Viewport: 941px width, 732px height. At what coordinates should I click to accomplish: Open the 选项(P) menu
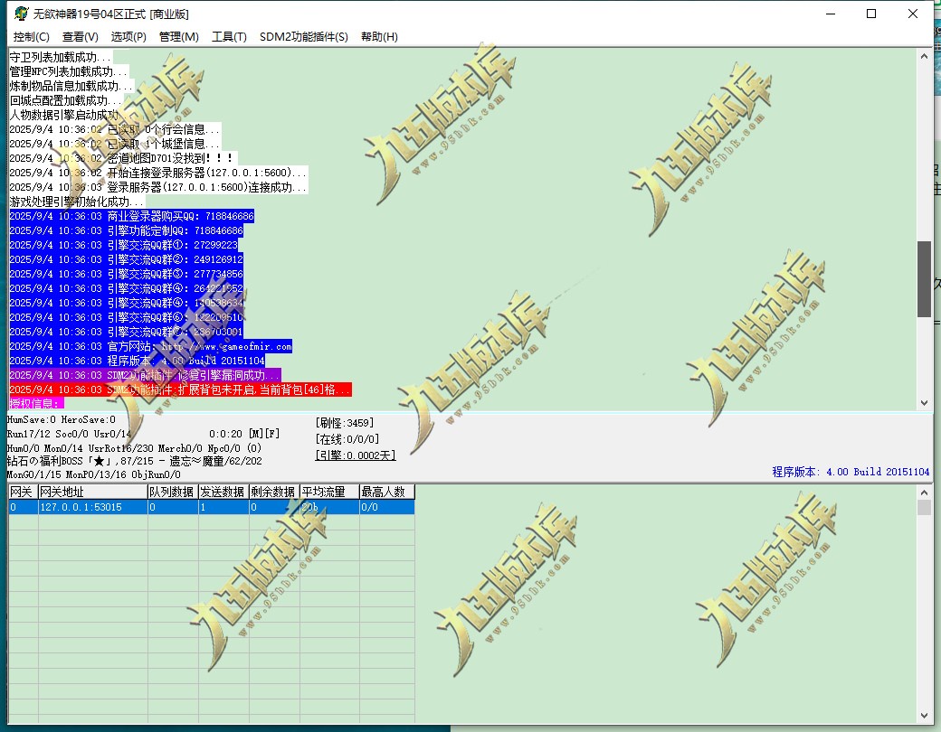pos(128,36)
